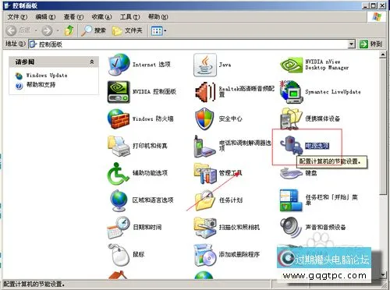Open 区域和语言选项 globe icon
390x290 pixels.
pos(119,200)
